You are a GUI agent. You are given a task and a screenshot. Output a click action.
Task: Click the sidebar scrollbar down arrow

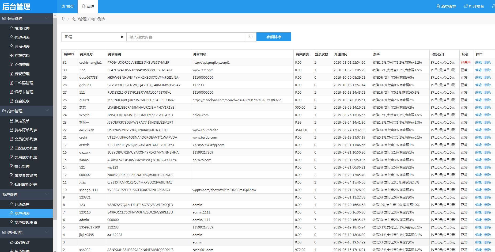(x=55, y=250)
